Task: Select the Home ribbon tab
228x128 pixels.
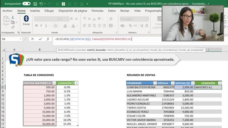Action: (21, 11)
